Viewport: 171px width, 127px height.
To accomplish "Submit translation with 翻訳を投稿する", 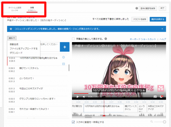I will tap(158, 19).
